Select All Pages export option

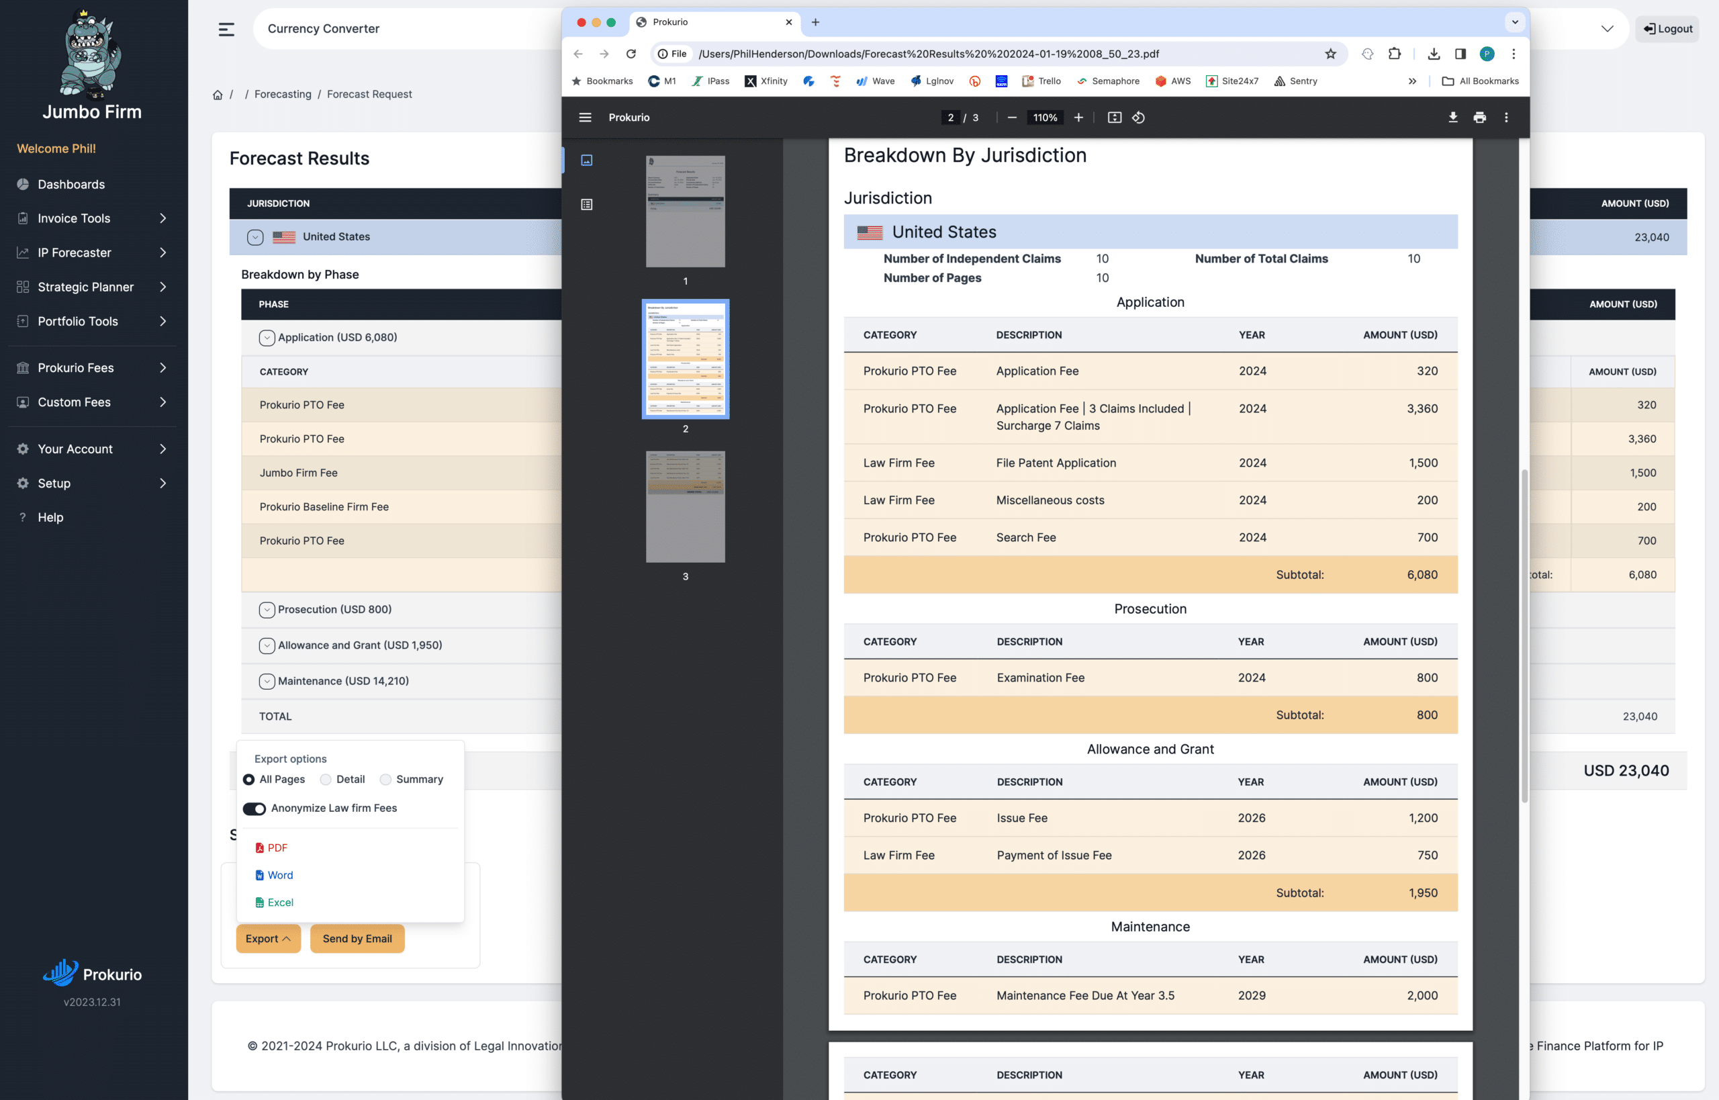coord(248,779)
